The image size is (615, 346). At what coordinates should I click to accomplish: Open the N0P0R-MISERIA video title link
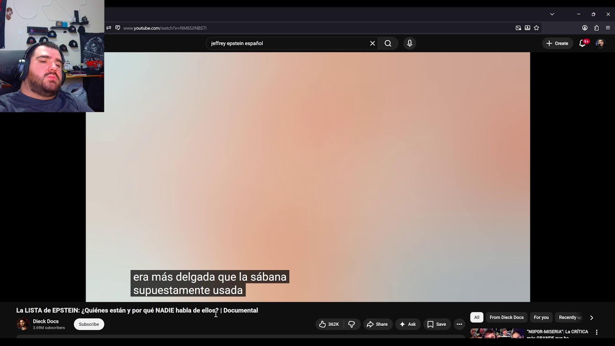coord(557,334)
